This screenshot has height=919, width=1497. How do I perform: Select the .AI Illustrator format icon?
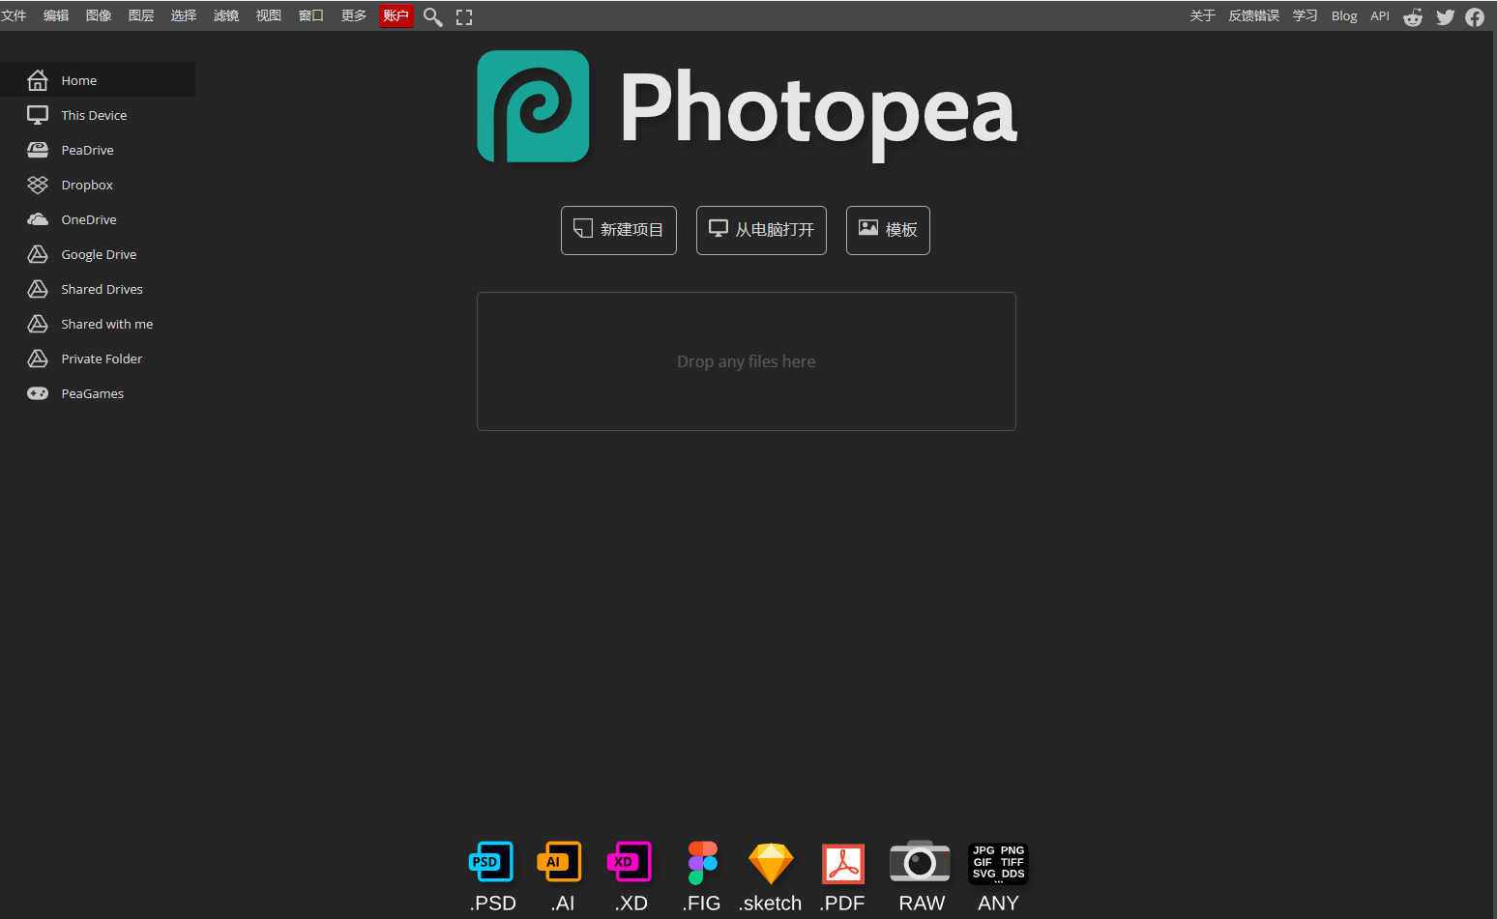coord(559,861)
